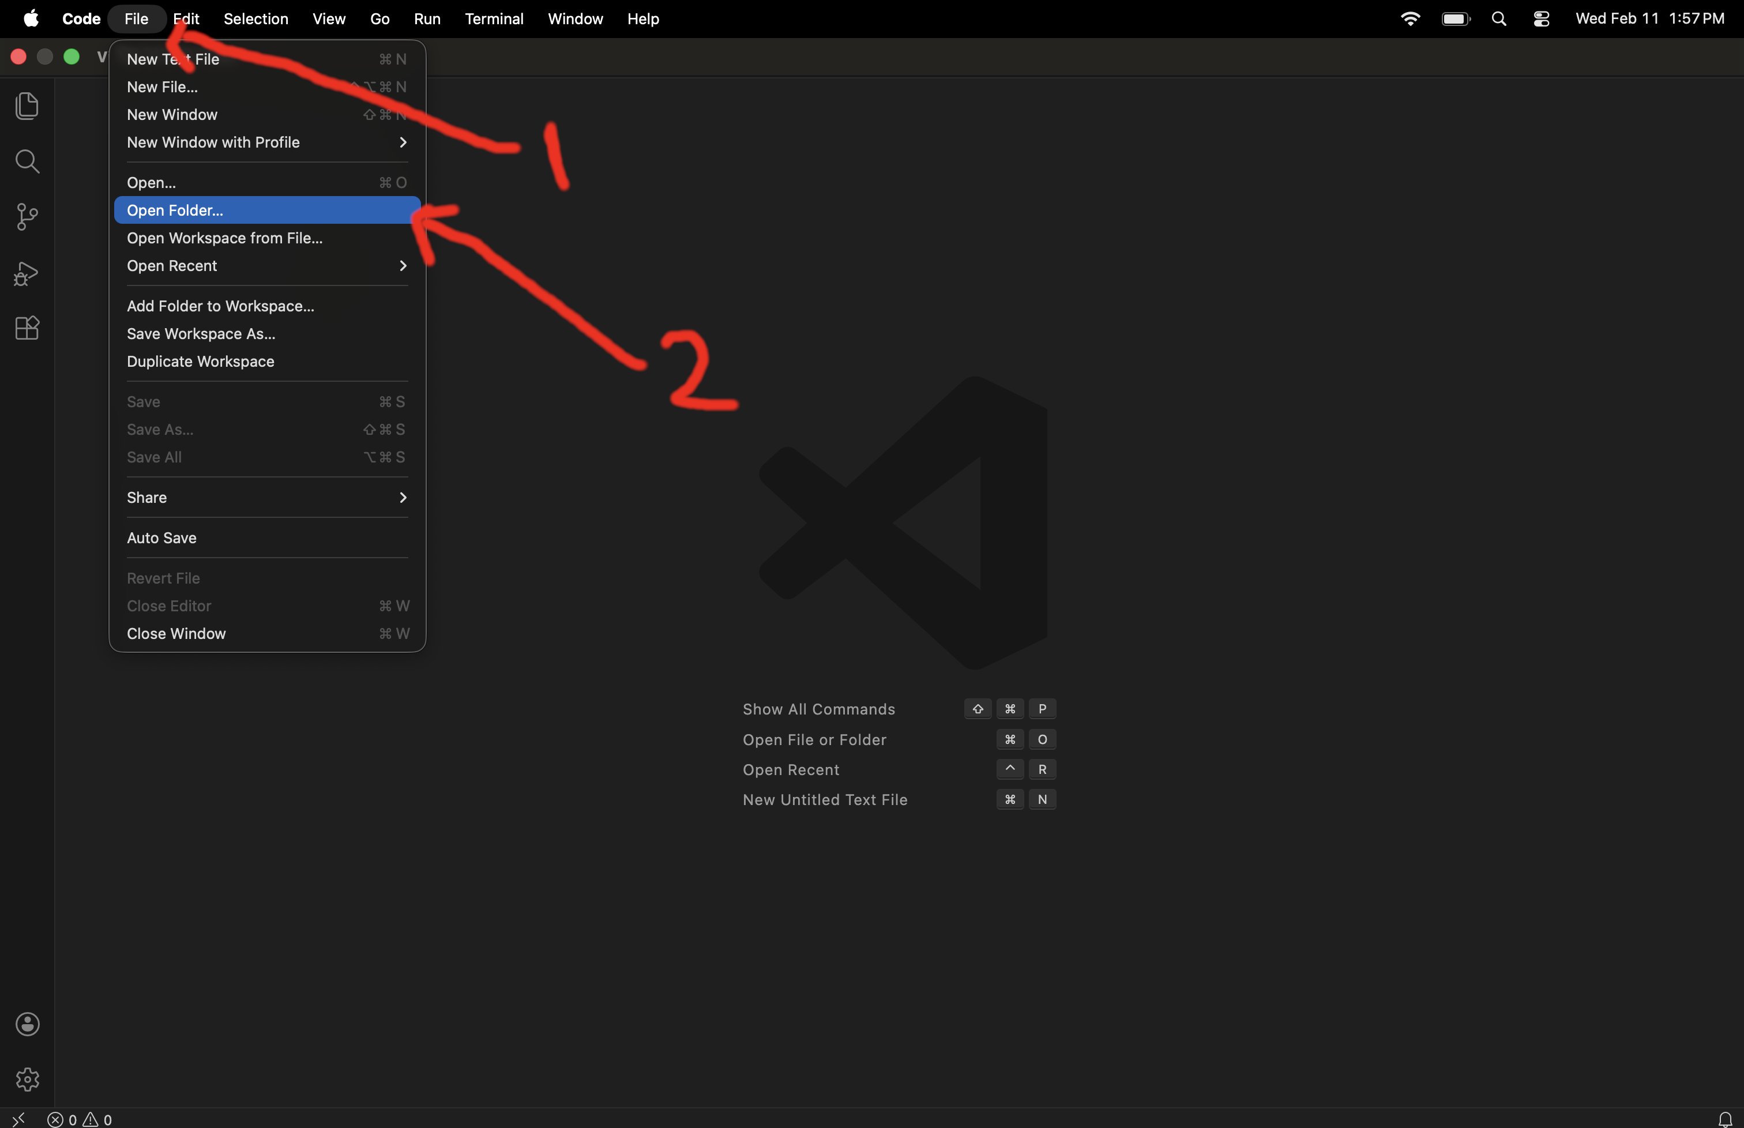The width and height of the screenshot is (1744, 1128).
Task: Expand the Open Recent submenu
Action: (173, 265)
